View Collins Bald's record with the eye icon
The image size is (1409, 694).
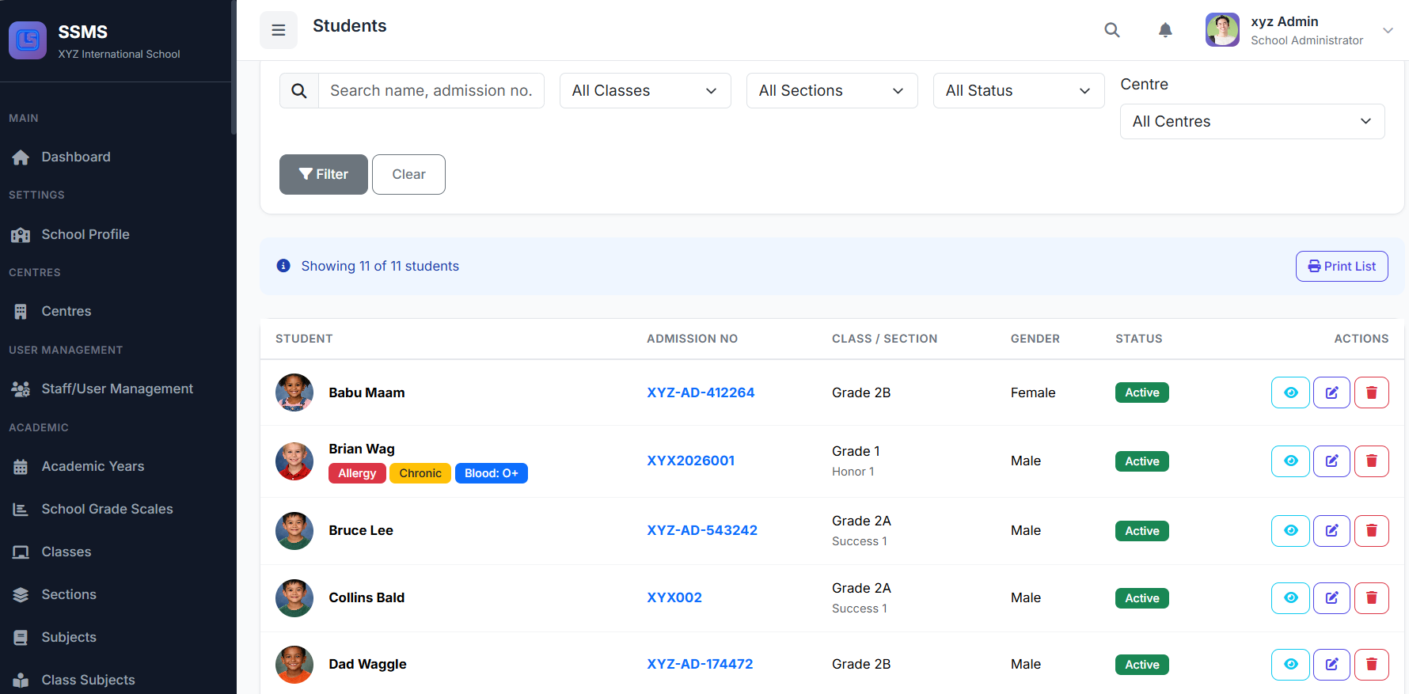pyautogui.click(x=1290, y=598)
